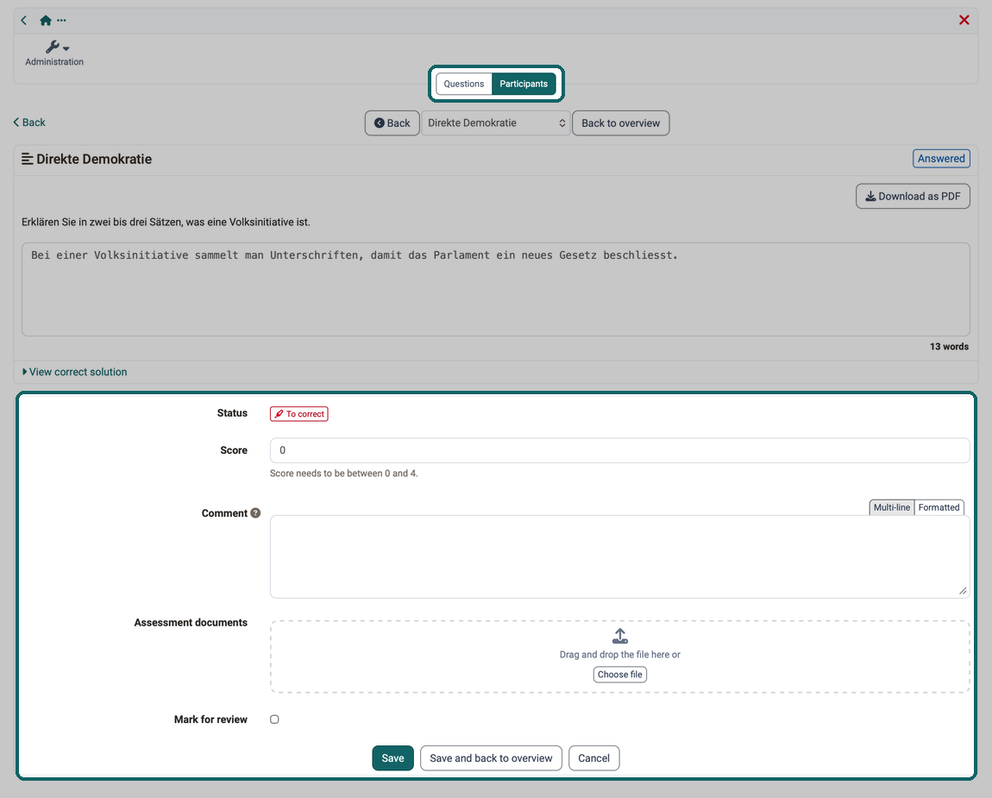Click the upload icon in assessment documents
This screenshot has height=798, width=992.
coord(620,636)
